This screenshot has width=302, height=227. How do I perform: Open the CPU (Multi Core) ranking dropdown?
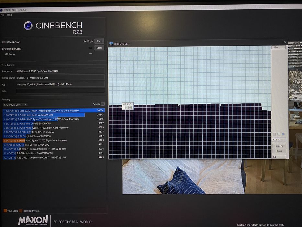(15, 105)
